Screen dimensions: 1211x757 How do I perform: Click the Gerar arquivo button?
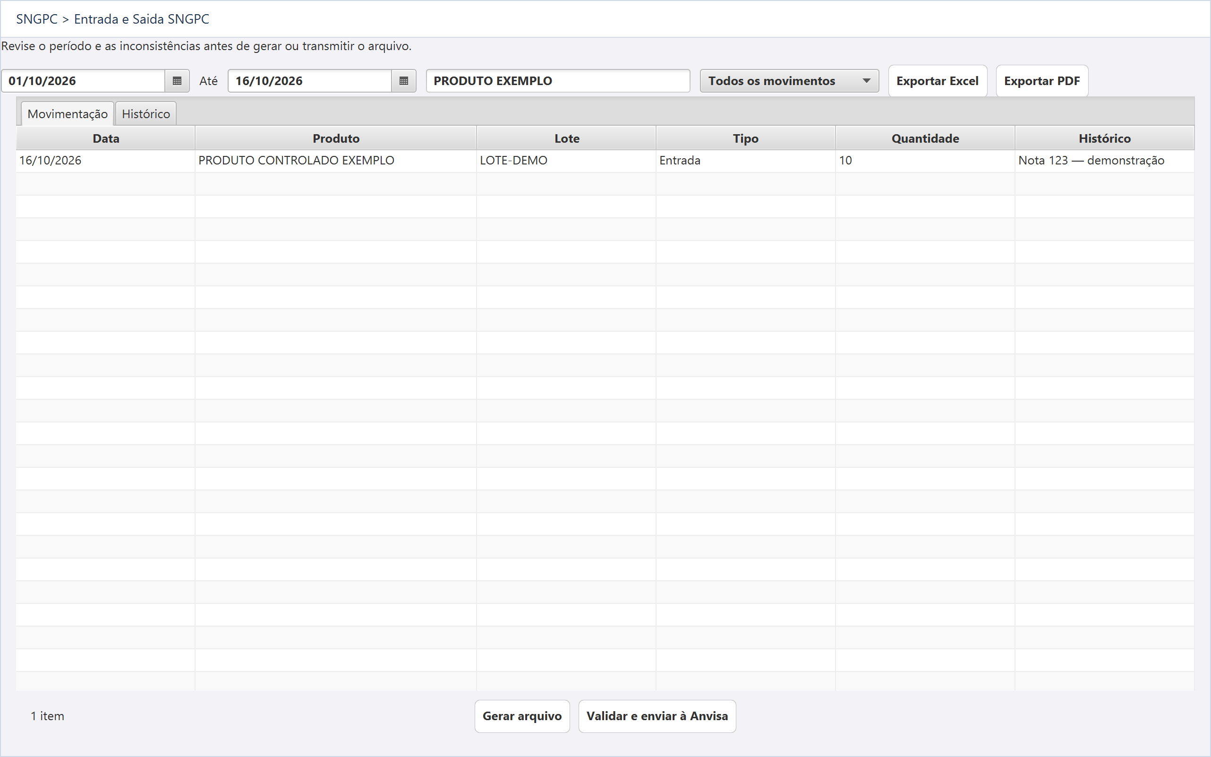coord(522,716)
